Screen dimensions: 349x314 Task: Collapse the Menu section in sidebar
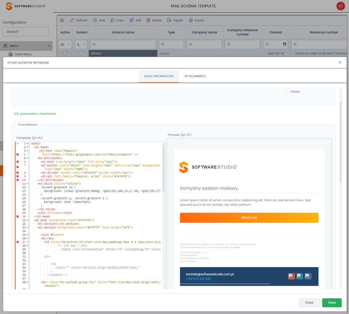tap(50, 46)
